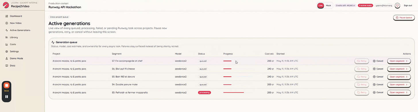Image resolution: width=418 pixels, height=112 pixels.
Task: Stop the screen recording
Action: (7, 85)
